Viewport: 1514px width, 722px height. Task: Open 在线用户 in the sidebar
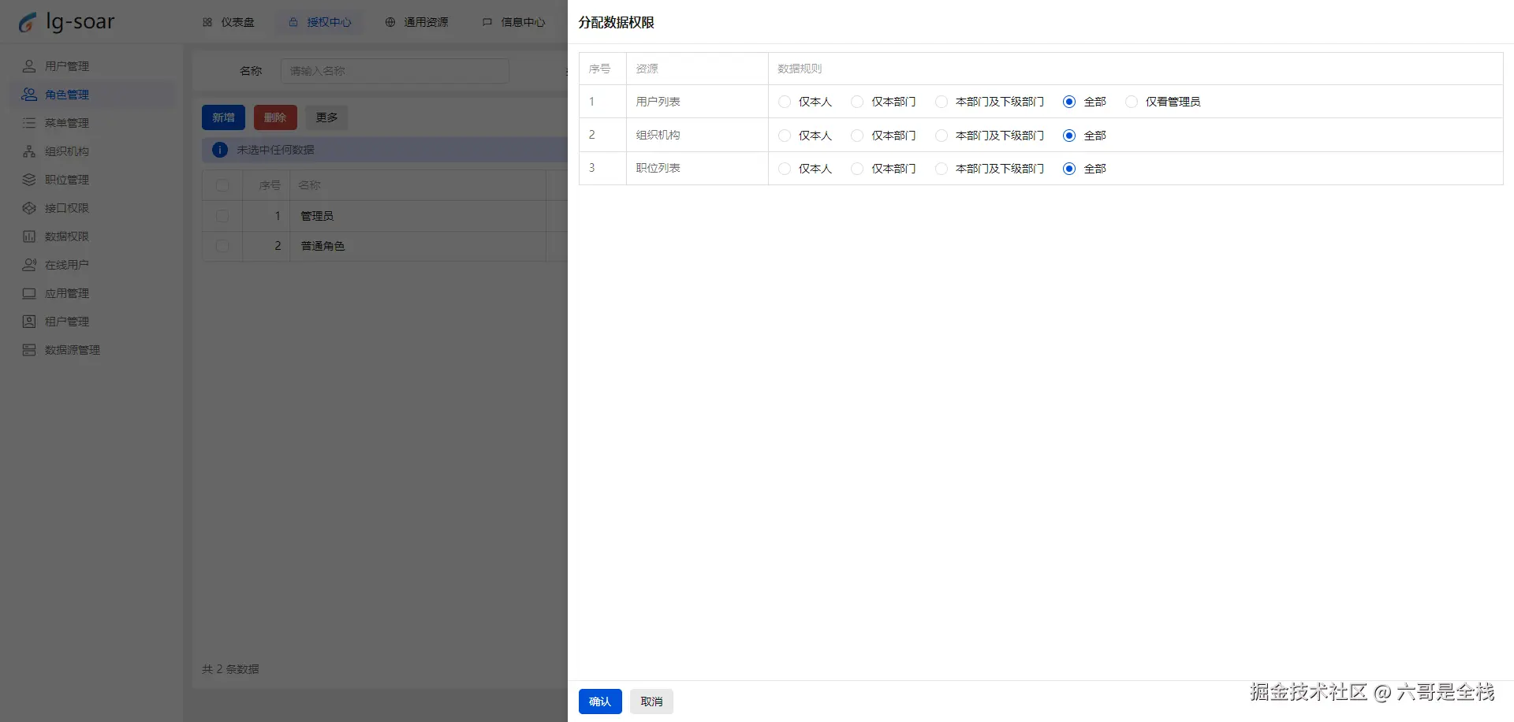click(93, 265)
